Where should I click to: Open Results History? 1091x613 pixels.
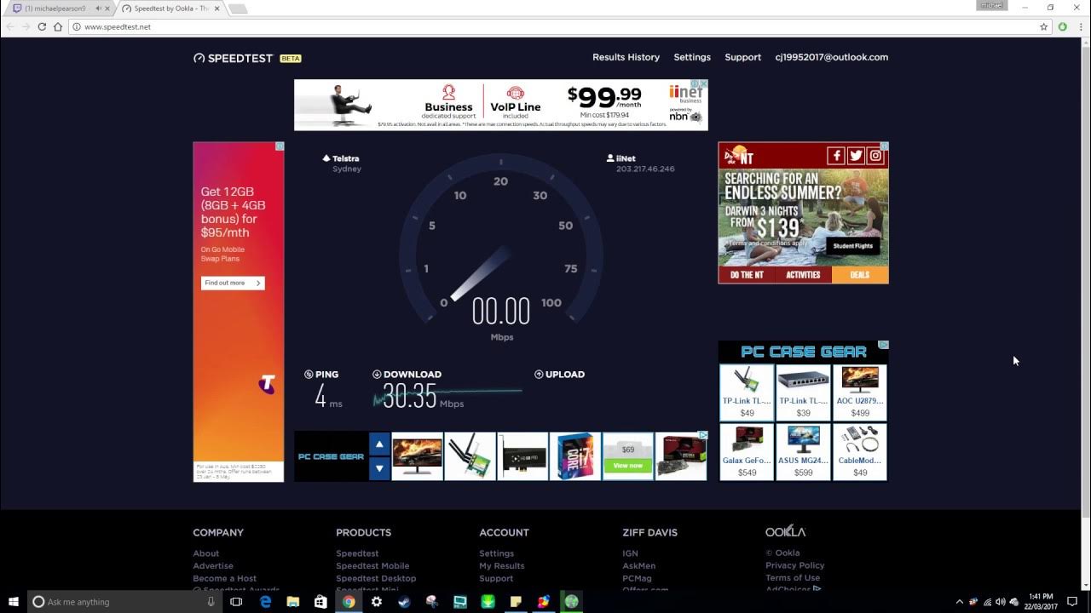tap(626, 57)
